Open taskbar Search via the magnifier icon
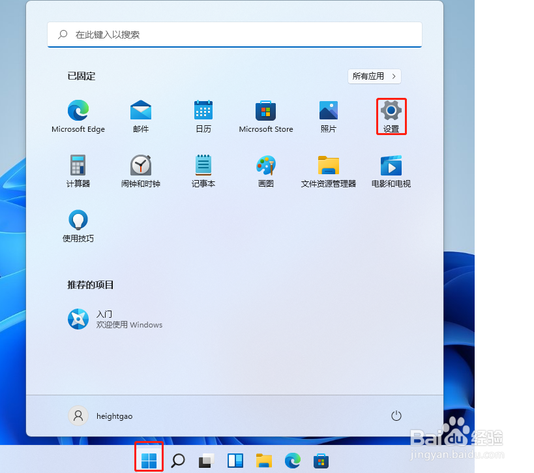The width and height of the screenshot is (534, 473). click(x=177, y=459)
